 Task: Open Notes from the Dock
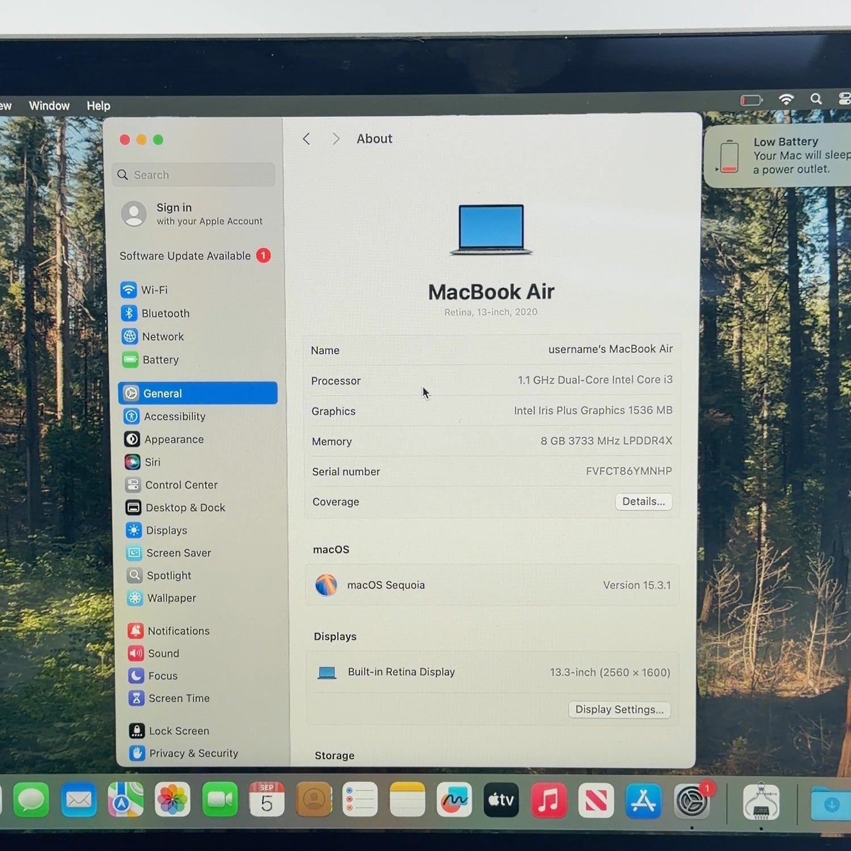pos(407,800)
